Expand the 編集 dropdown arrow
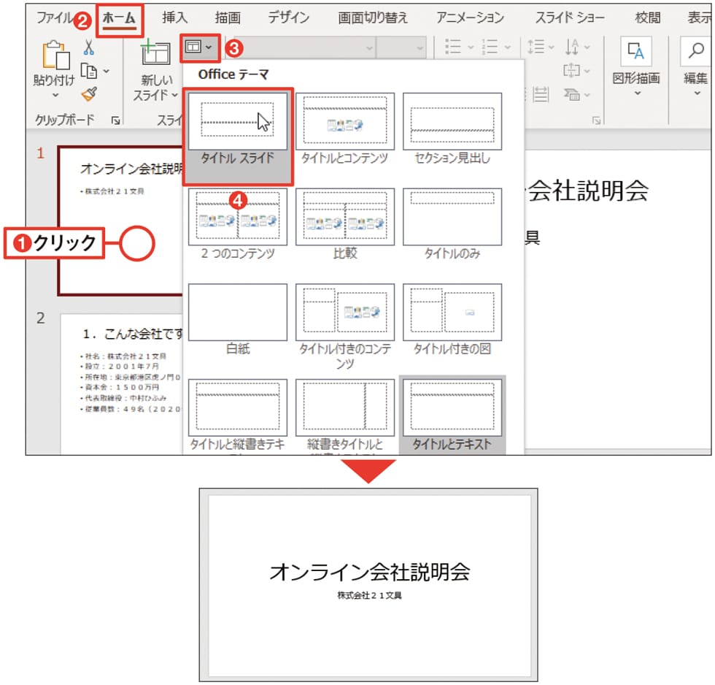Image resolution: width=715 pixels, height=685 pixels. pyautogui.click(x=697, y=93)
